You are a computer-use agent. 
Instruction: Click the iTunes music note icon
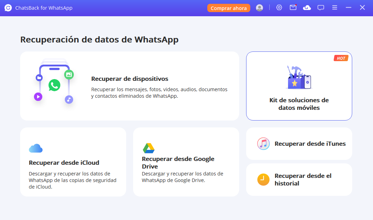pyautogui.click(x=263, y=144)
